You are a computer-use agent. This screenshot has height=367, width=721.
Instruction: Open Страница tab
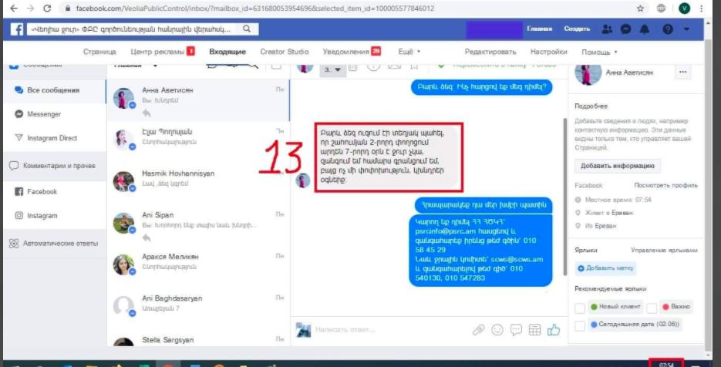point(99,52)
